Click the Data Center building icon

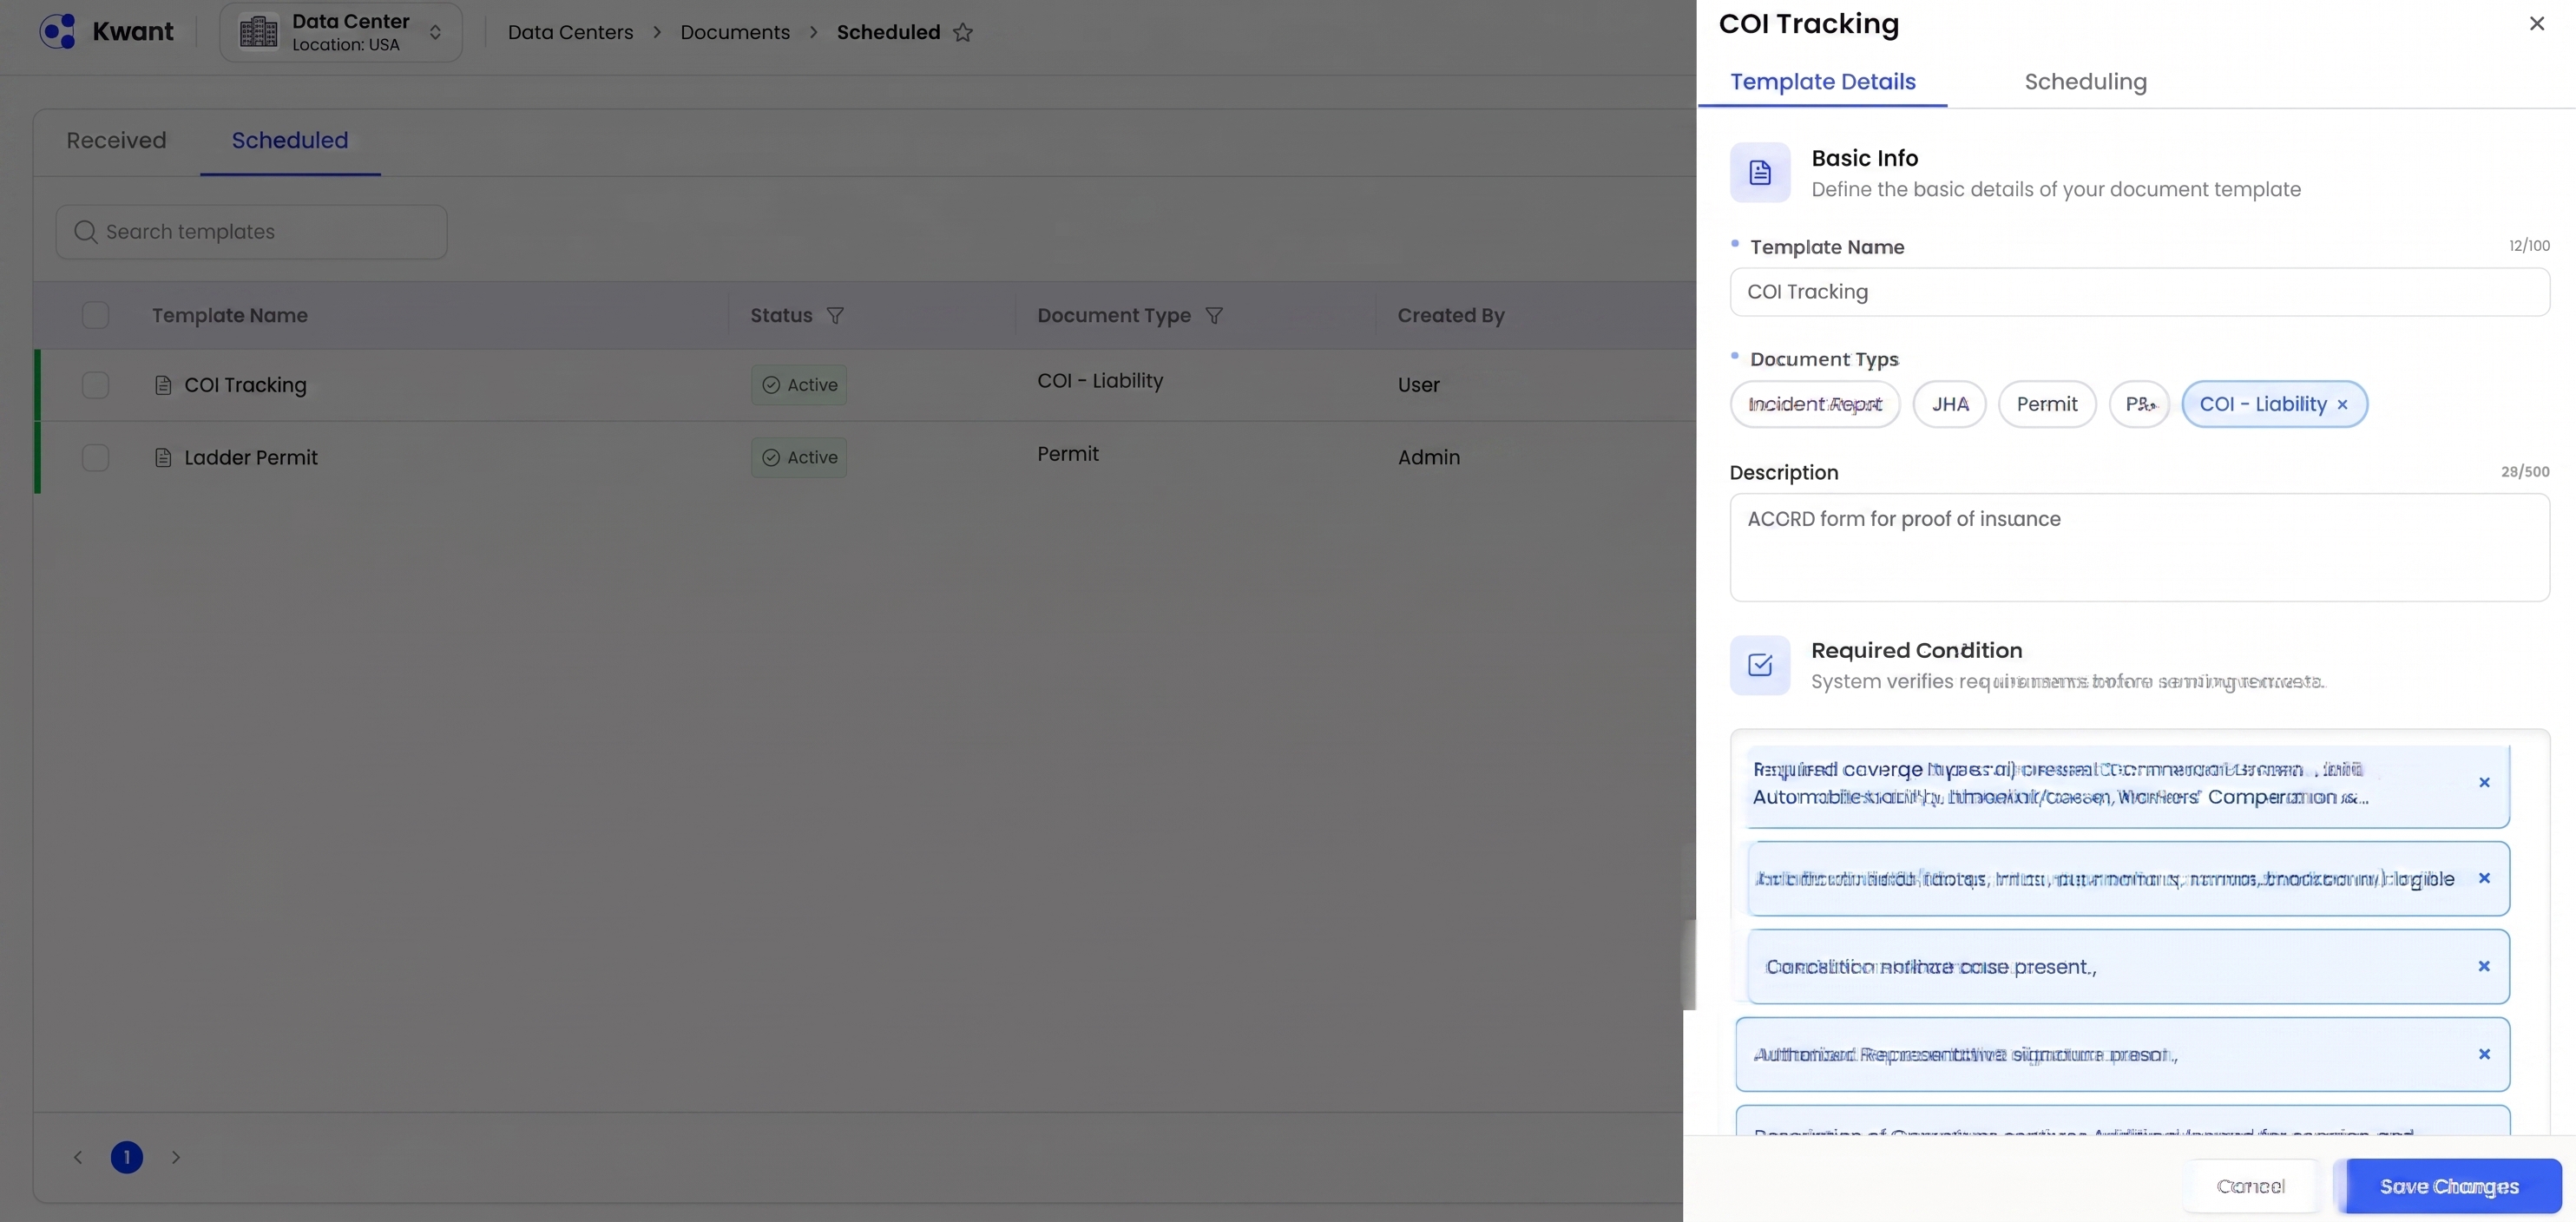click(x=258, y=32)
